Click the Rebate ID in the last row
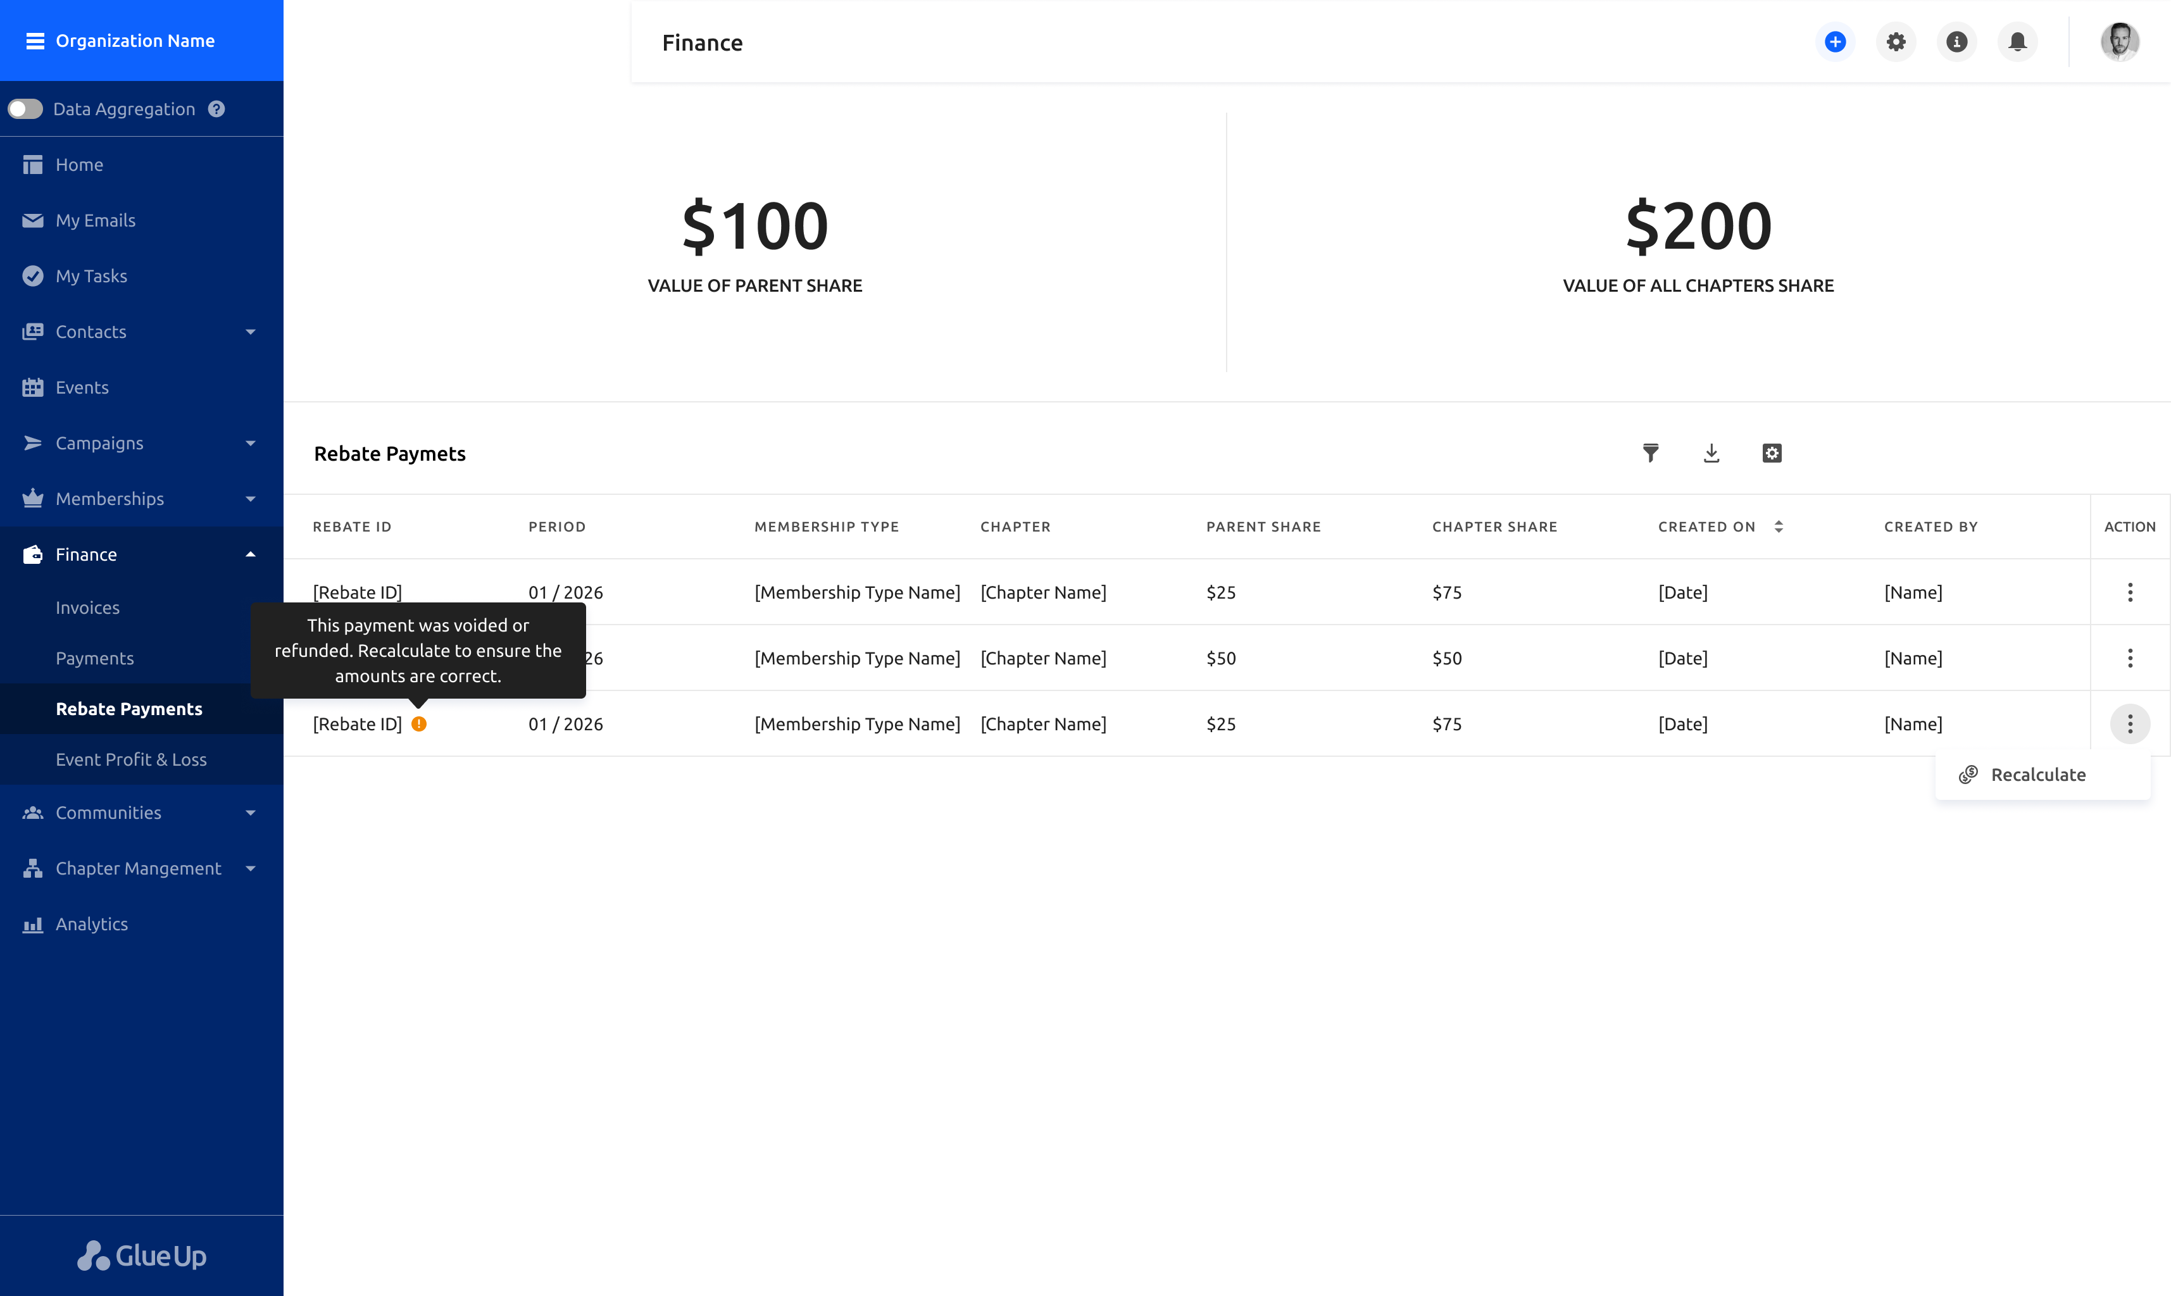 pyautogui.click(x=357, y=725)
